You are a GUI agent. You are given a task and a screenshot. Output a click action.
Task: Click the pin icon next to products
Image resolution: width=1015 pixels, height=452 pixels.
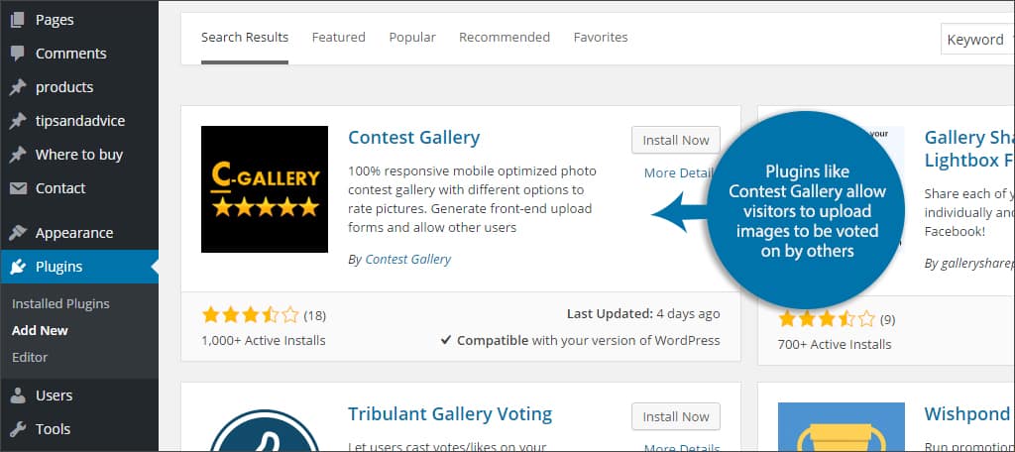18,87
